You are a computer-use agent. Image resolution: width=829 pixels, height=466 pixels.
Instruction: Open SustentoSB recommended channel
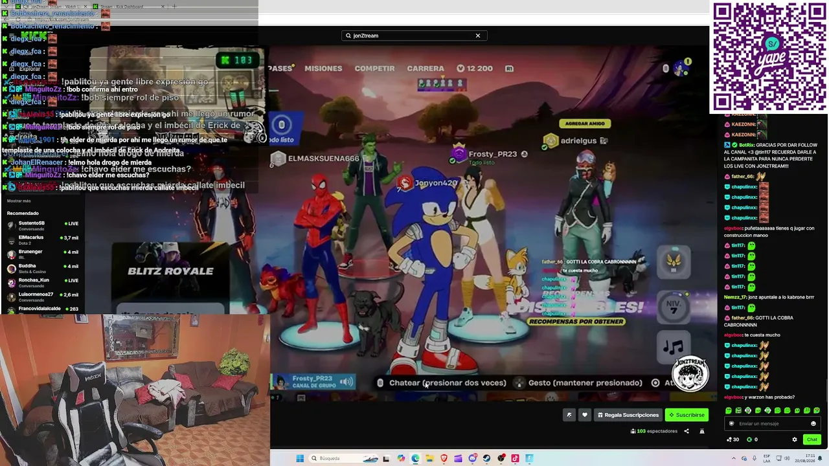click(43, 225)
